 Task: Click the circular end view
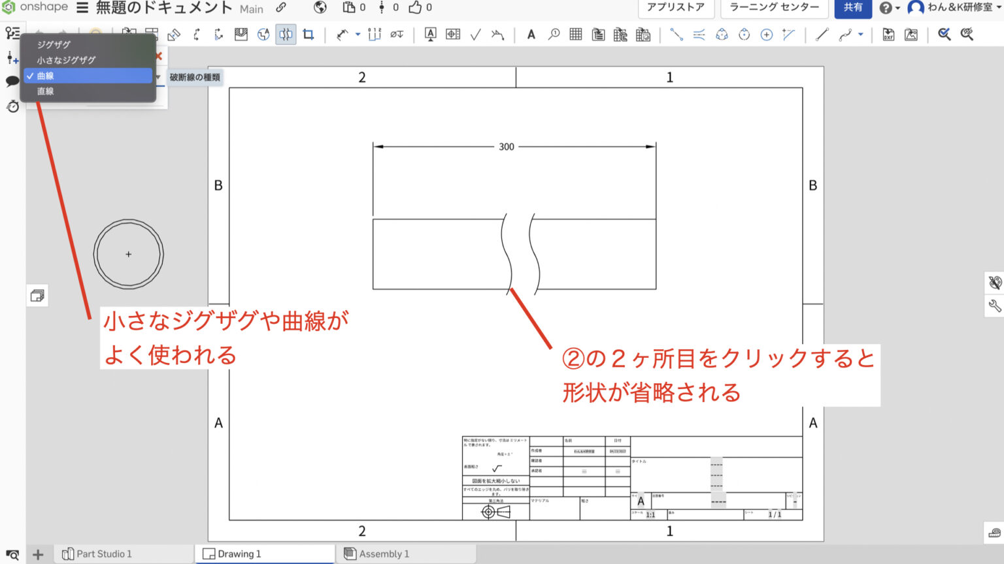pyautogui.click(x=129, y=254)
